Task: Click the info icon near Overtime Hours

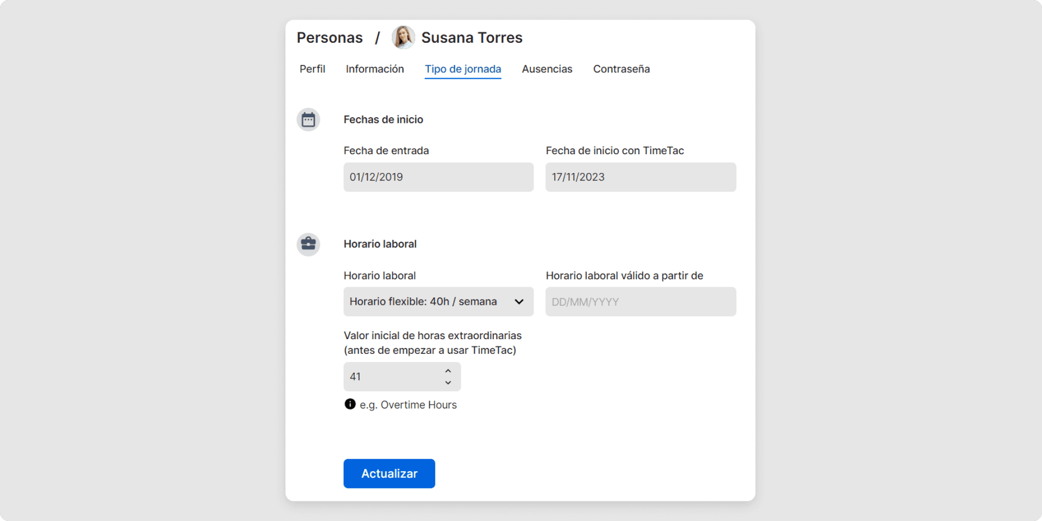Action: (350, 404)
